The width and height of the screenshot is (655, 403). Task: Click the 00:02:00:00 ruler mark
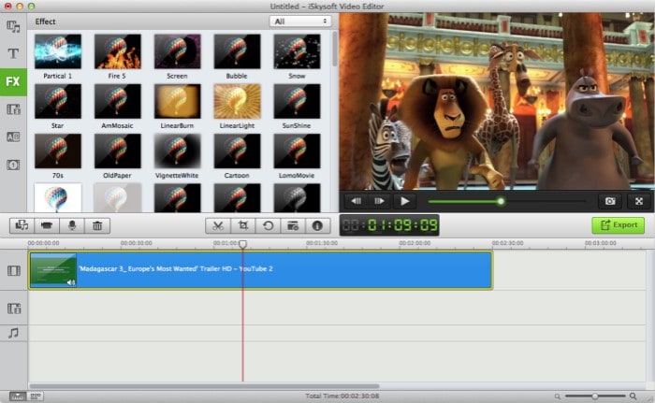click(x=415, y=242)
